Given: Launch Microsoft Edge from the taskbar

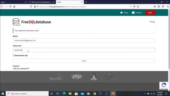Looking at the screenshot, I should tap(64, 94).
